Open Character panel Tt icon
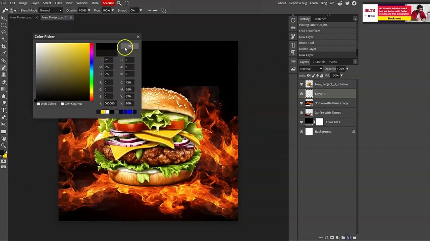The width and height of the screenshot is (430, 241). click(293, 45)
